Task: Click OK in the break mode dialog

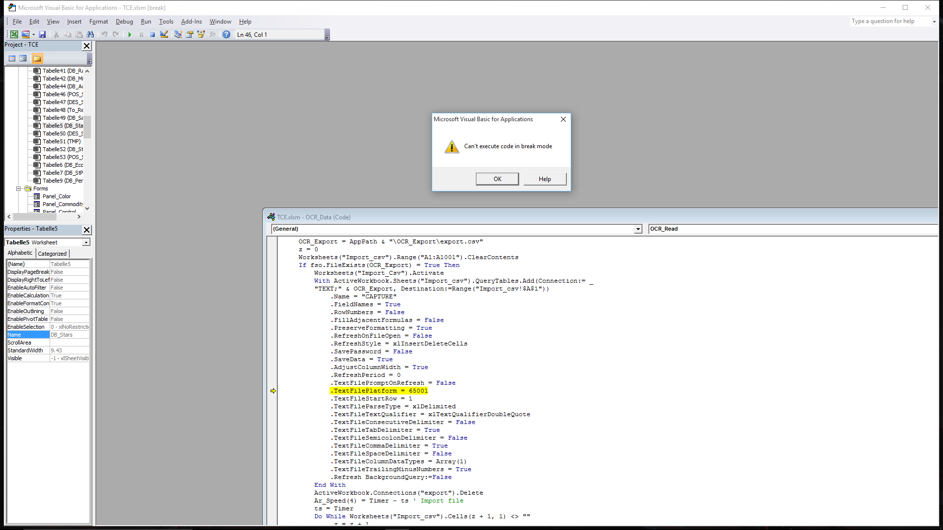Action: coord(497,179)
